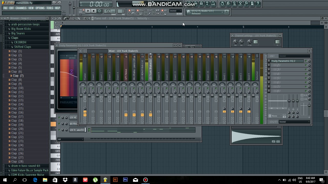
Task: Show the Piano roll with its toolbar icon
Action: point(201,4)
